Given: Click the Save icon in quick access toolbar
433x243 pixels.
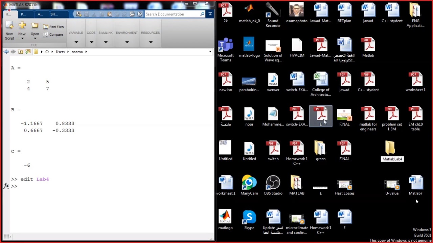Looking at the screenshot, I should [x=87, y=14].
